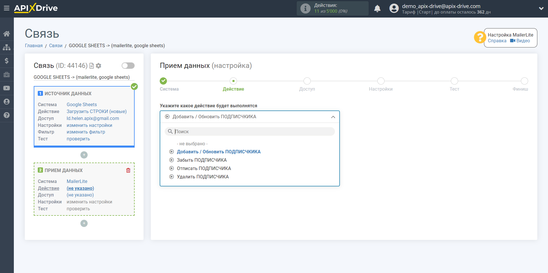This screenshot has width=548, height=273.
Task: Open connections sitemap icon in sidebar
Action: (7, 47)
